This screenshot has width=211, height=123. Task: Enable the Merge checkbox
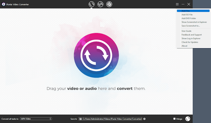(174, 119)
